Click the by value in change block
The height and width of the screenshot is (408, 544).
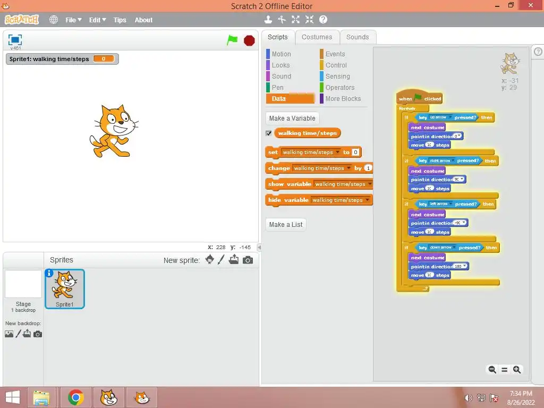coord(368,168)
